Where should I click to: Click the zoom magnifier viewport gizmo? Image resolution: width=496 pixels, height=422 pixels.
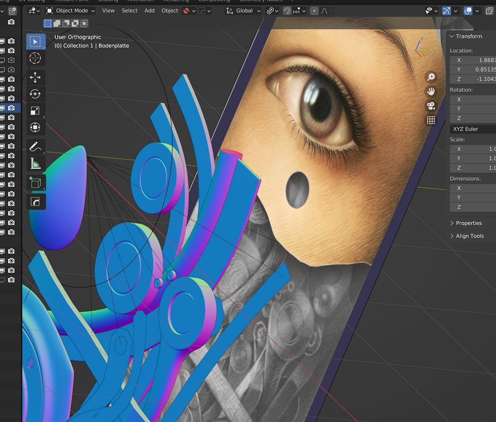coord(431,77)
